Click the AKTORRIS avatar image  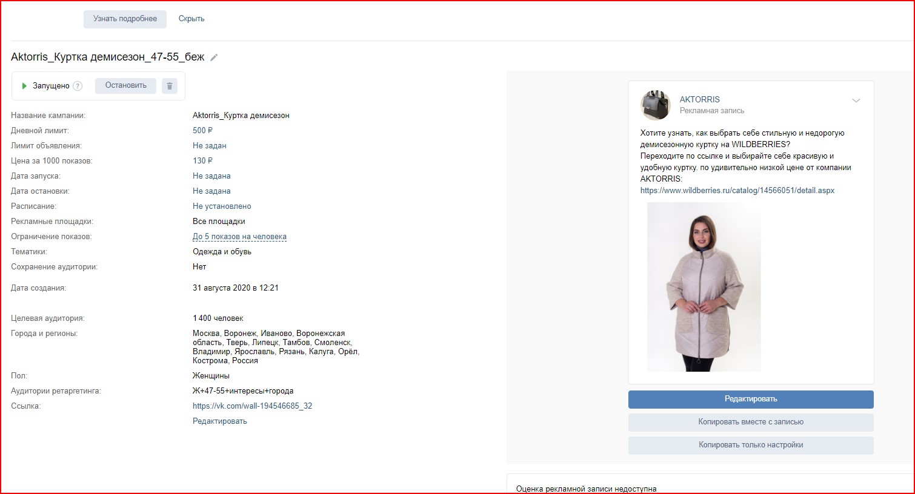pos(656,105)
